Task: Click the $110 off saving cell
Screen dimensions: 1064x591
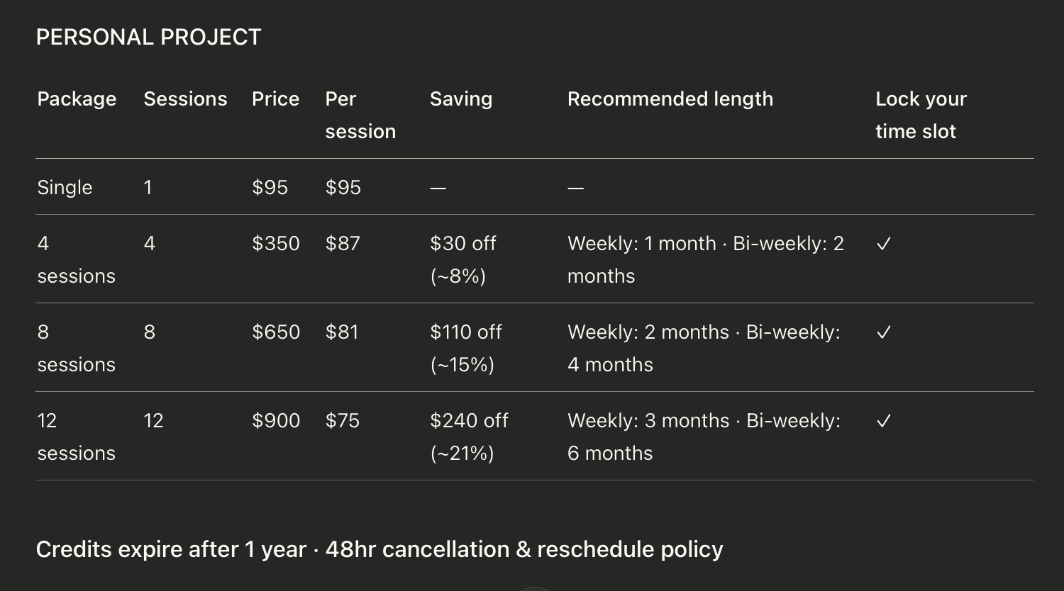Action: point(465,348)
